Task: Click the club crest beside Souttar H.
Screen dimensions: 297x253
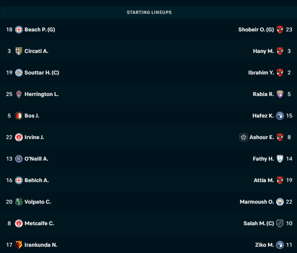Action: pos(19,73)
